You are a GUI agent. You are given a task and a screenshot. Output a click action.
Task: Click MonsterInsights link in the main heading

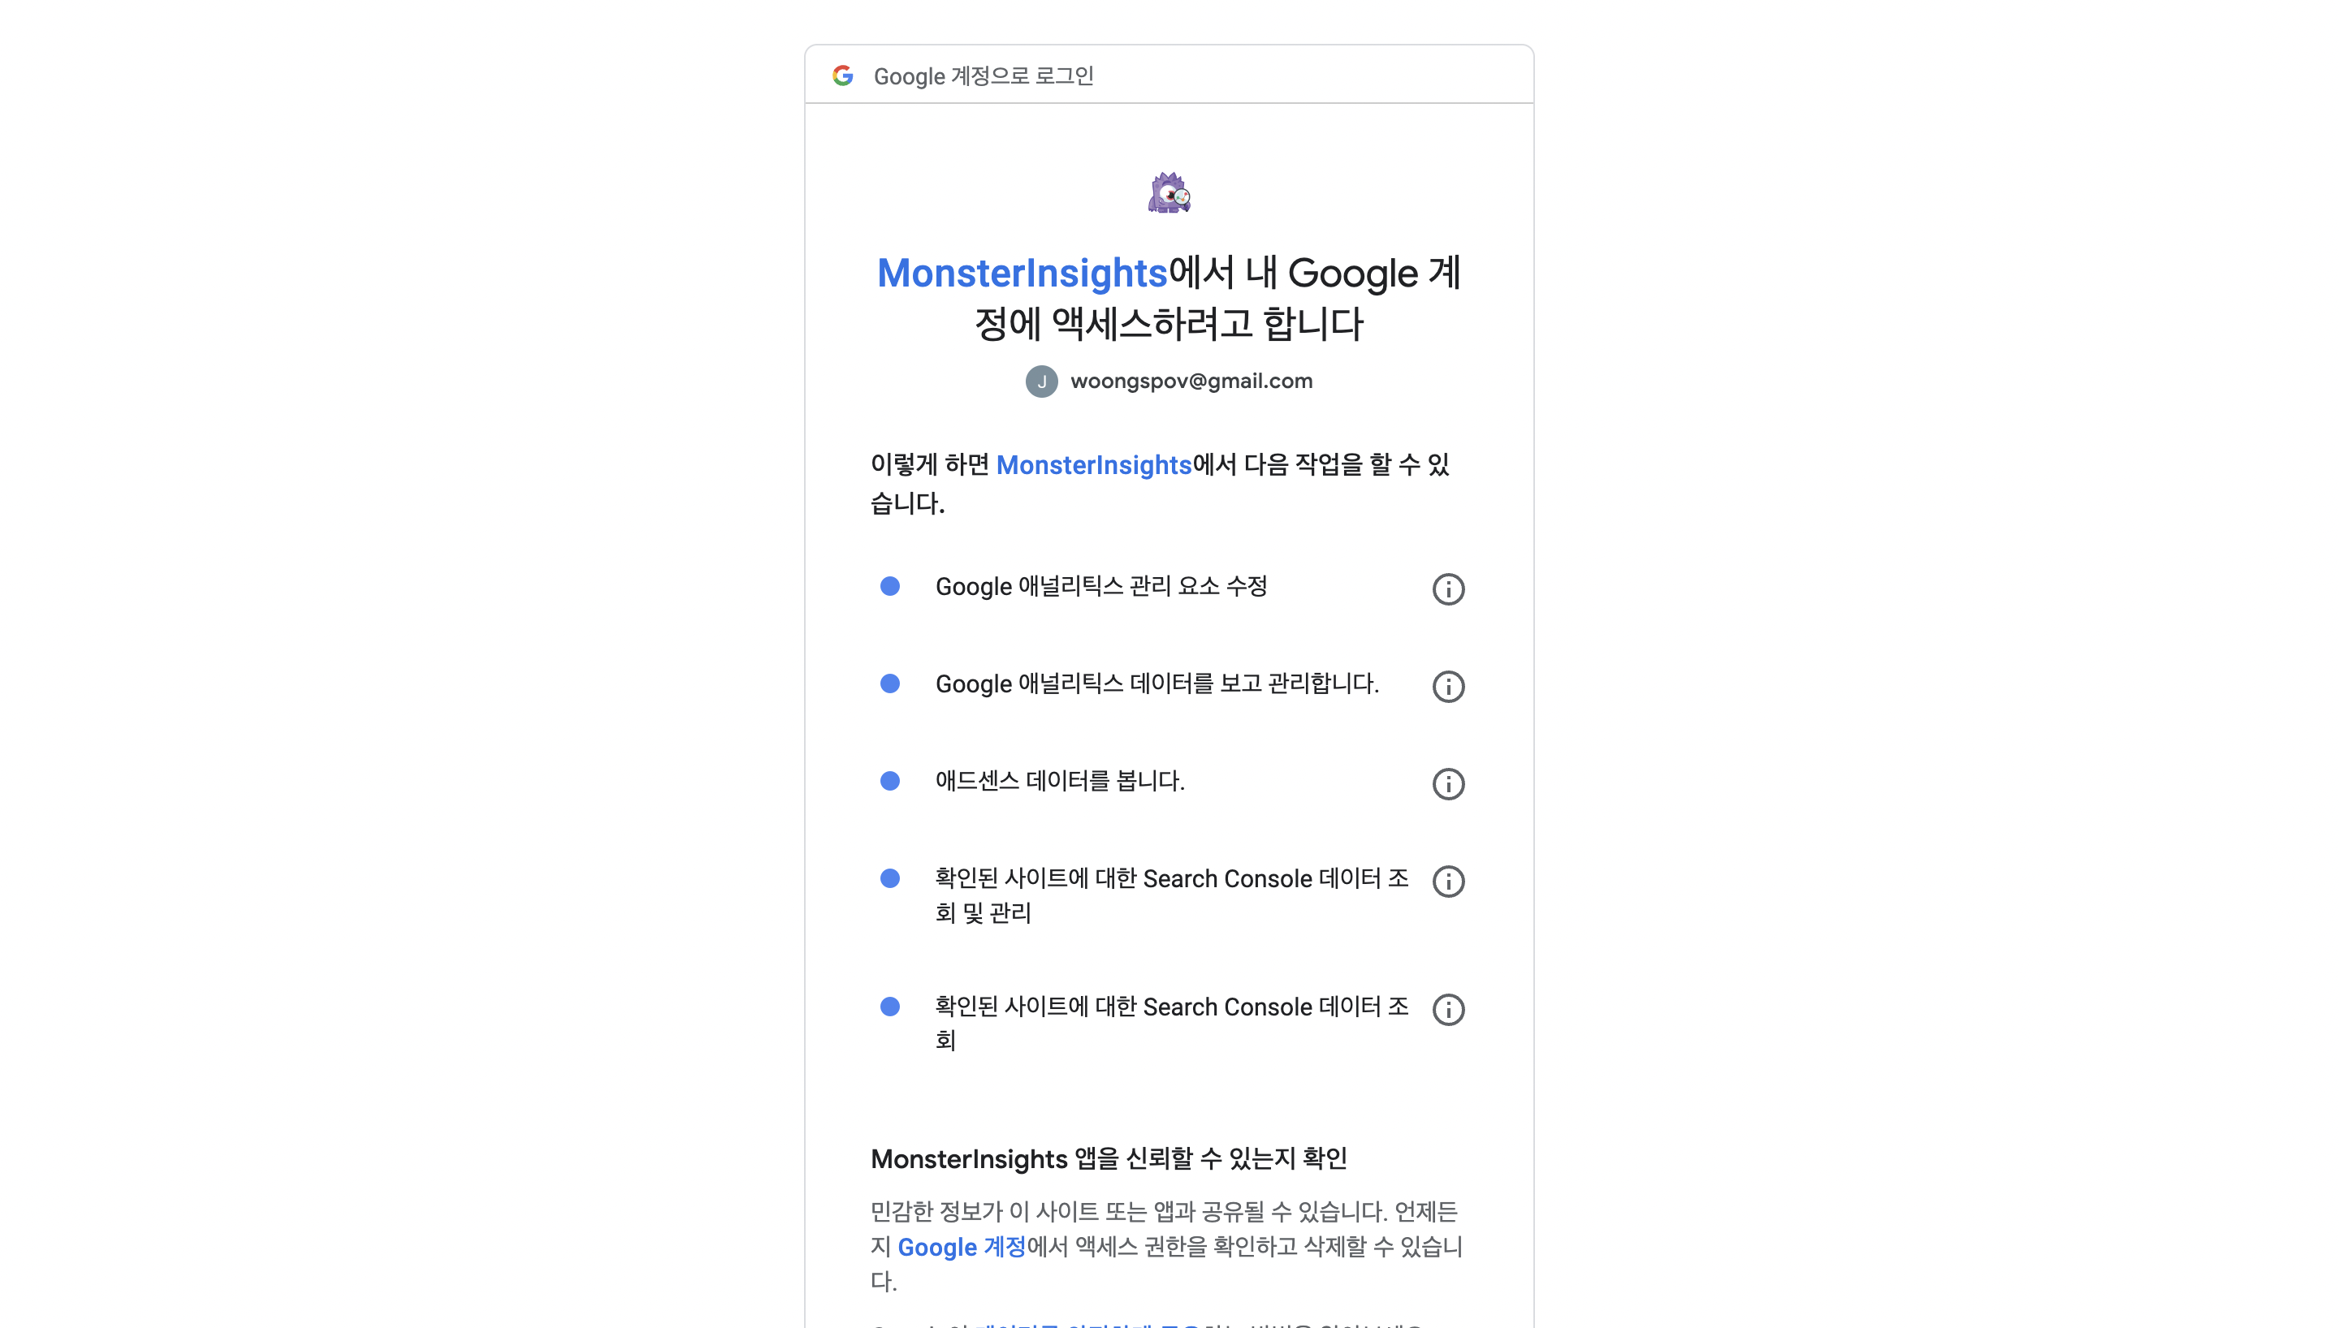(x=1022, y=274)
